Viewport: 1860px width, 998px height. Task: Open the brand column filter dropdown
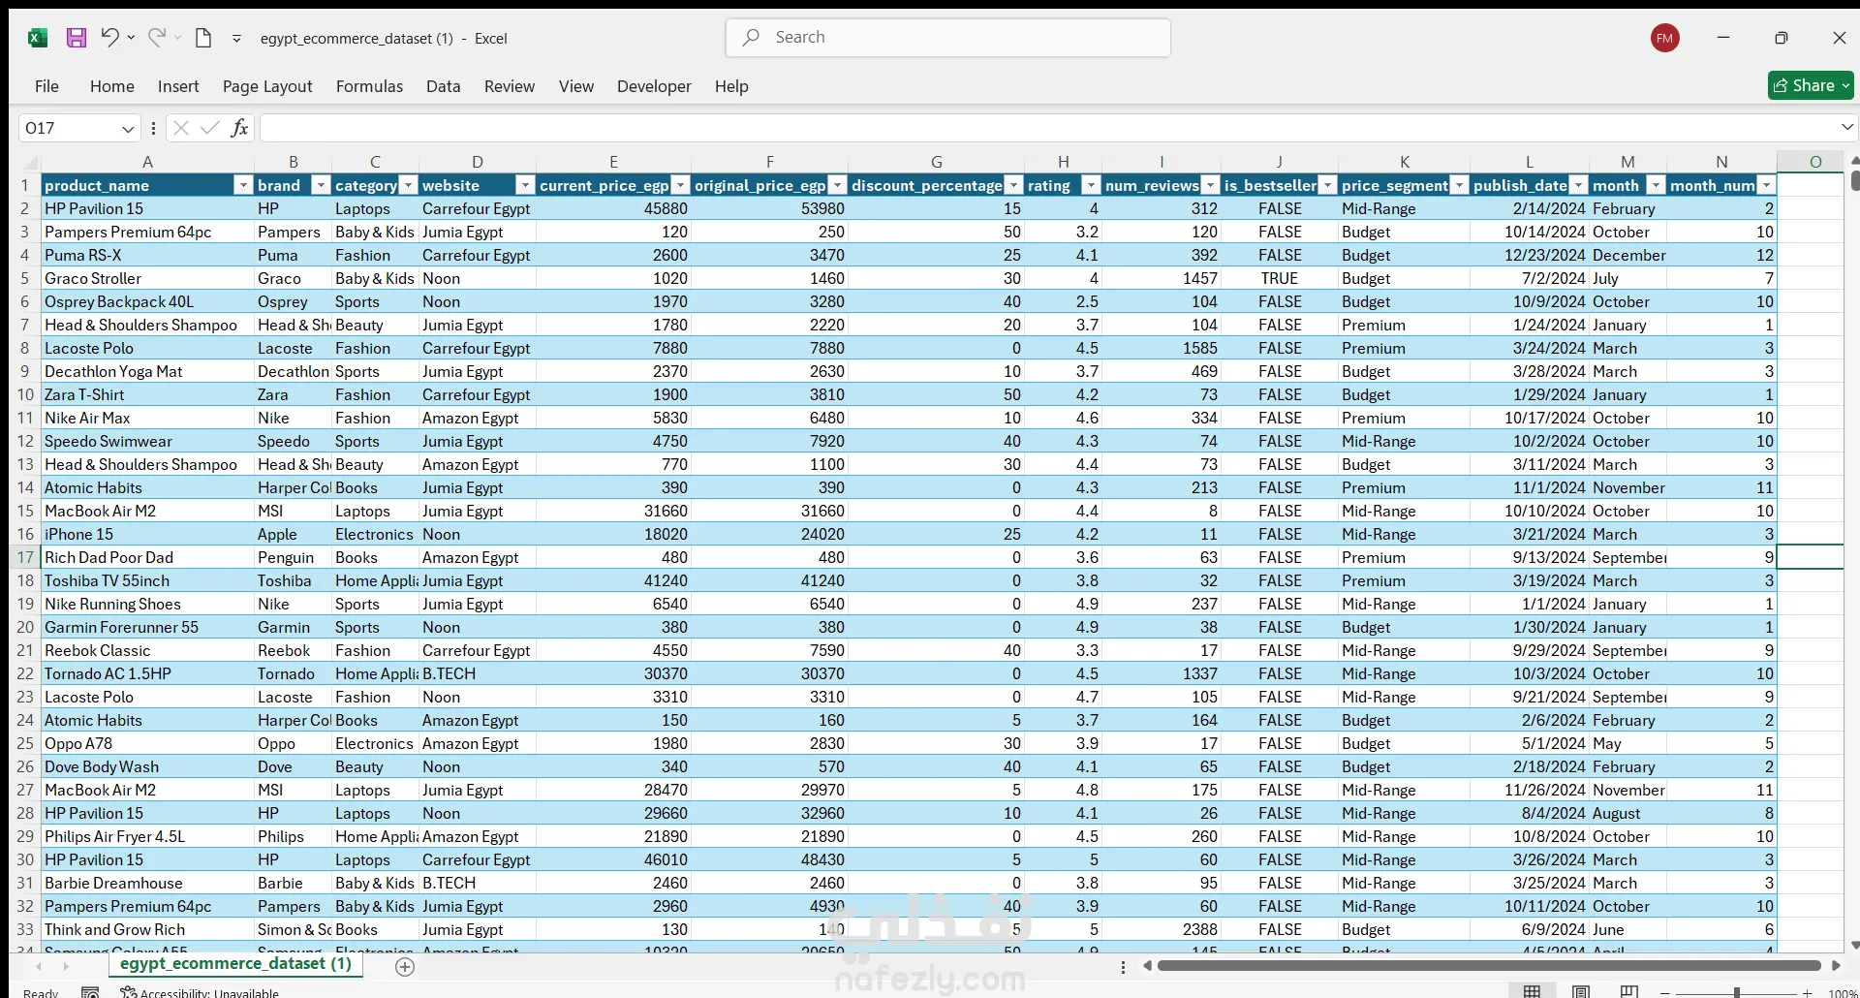(321, 185)
